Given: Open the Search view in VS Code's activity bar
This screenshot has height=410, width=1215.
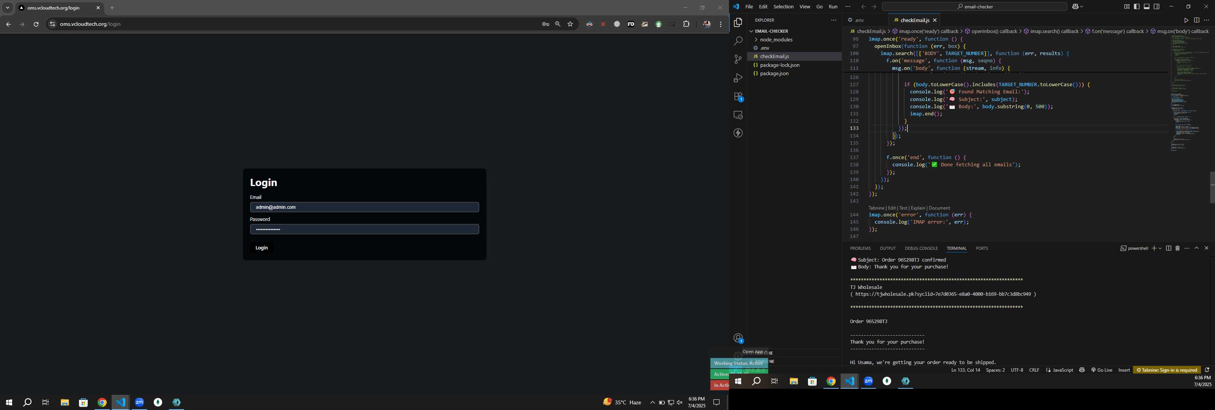Looking at the screenshot, I should click(738, 41).
